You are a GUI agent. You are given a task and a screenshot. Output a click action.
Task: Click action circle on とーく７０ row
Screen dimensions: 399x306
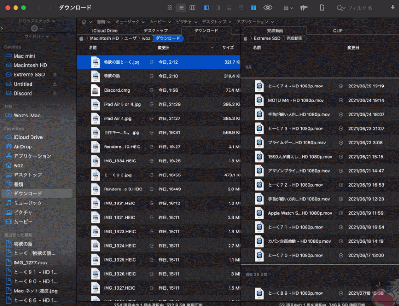341,255
